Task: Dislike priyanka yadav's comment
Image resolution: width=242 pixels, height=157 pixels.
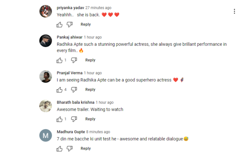Action: coord(70,25)
